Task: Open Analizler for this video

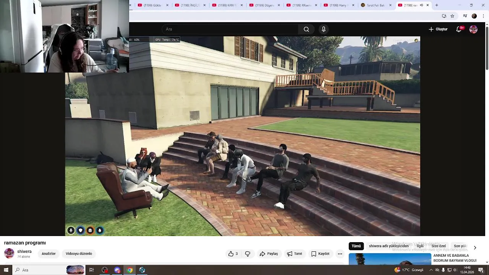Action: [x=49, y=254]
